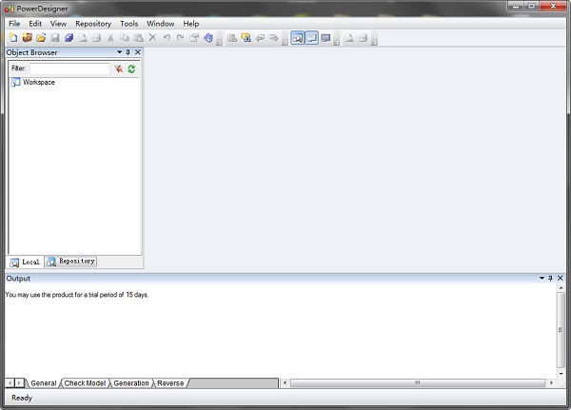Click the Save All icon
The image size is (571, 410).
click(69, 37)
